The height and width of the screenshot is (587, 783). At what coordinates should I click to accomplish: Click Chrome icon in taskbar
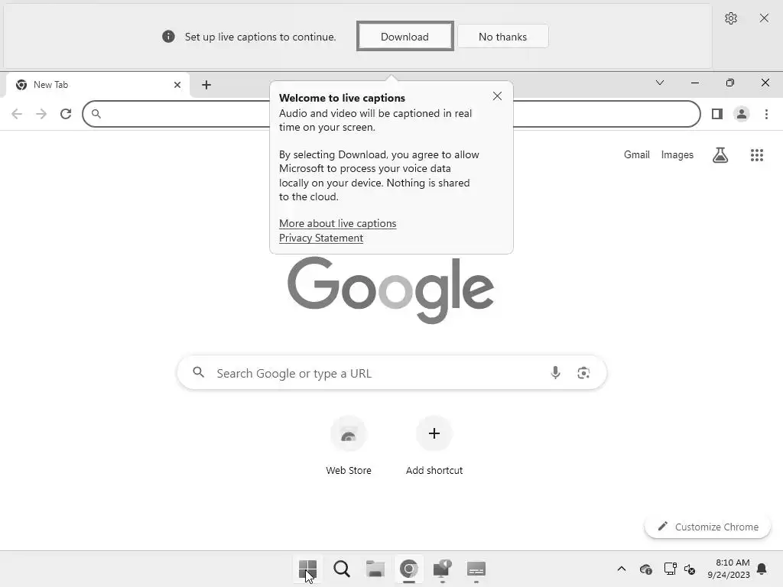pyautogui.click(x=409, y=569)
